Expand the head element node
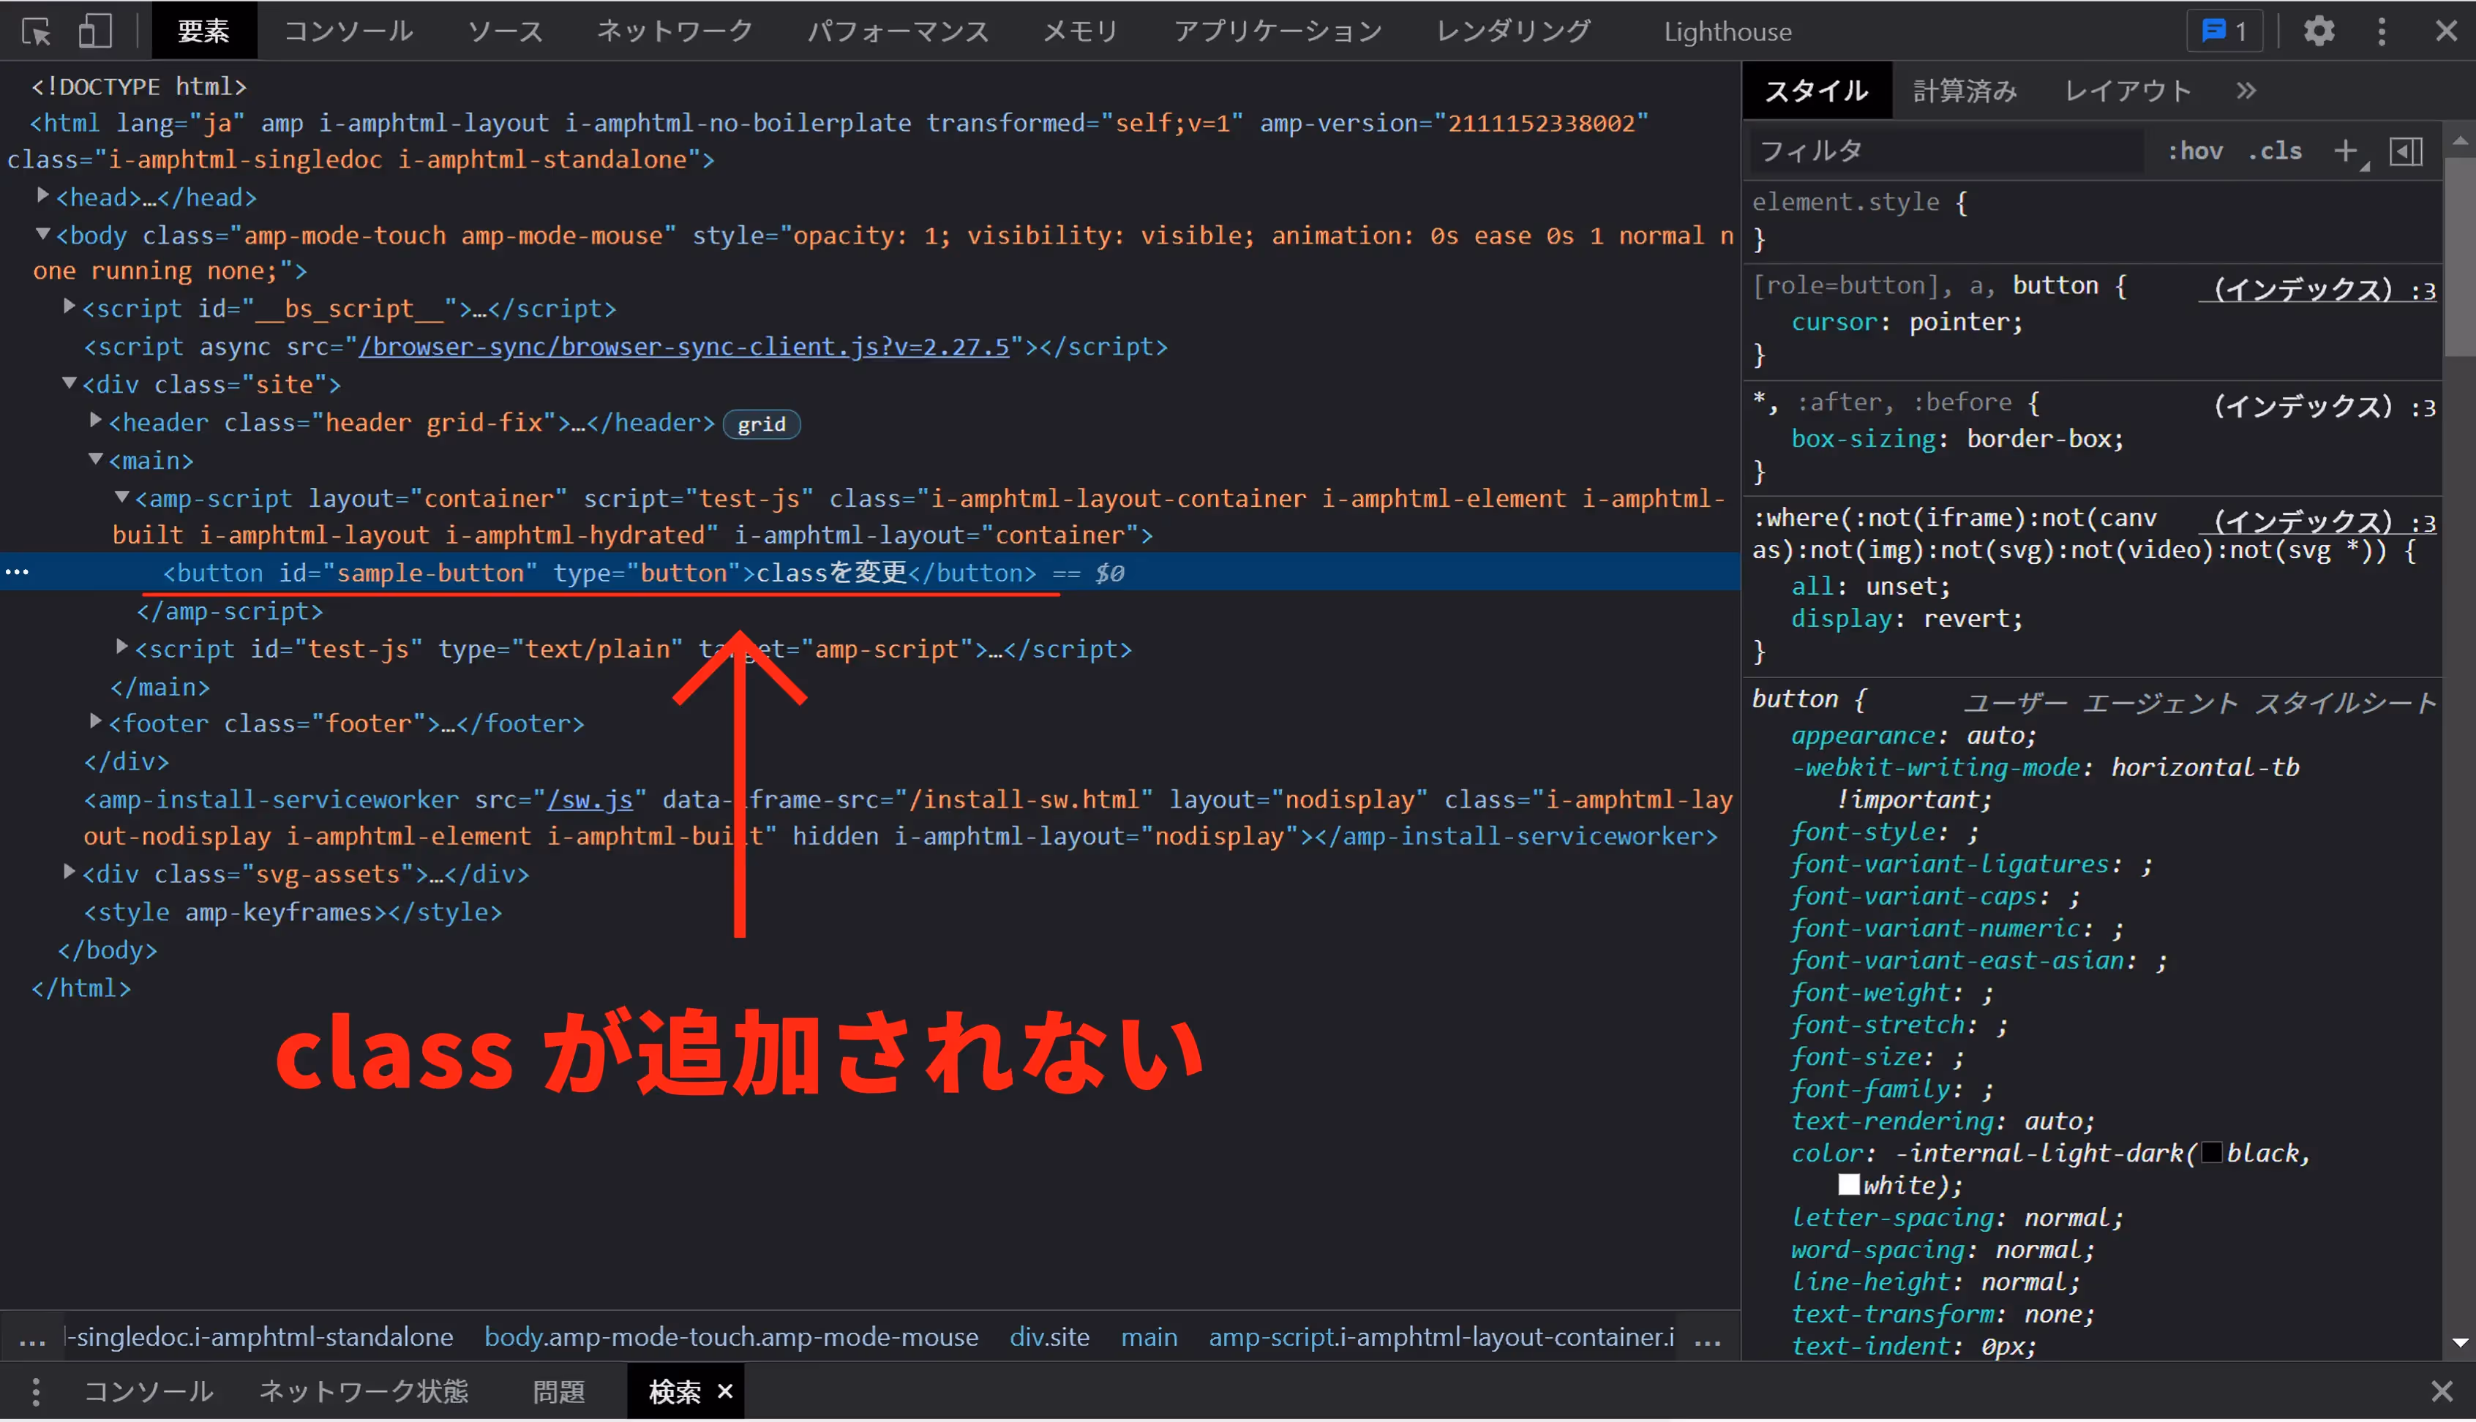 [43, 196]
